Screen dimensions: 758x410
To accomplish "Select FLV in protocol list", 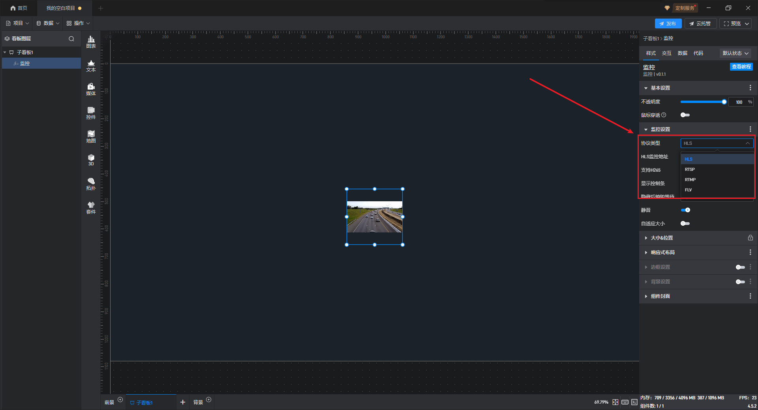I will point(717,190).
